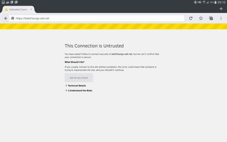Click the Get me out of here! button
The image size is (227, 142).
(x=79, y=78)
